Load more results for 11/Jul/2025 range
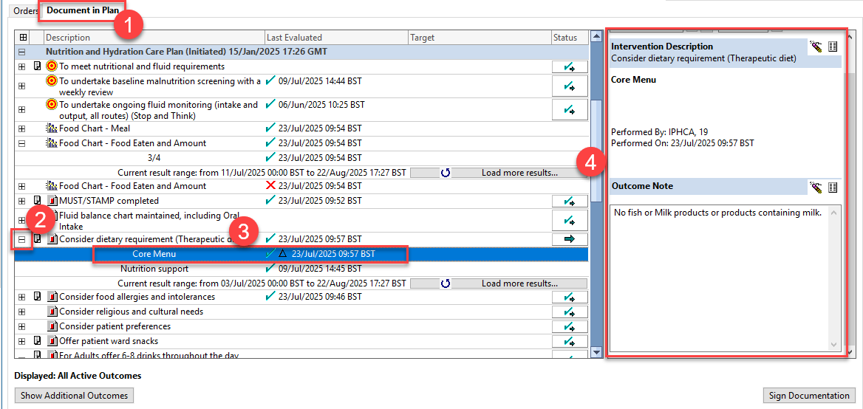Viewport: 863px width, 409px height. click(519, 173)
